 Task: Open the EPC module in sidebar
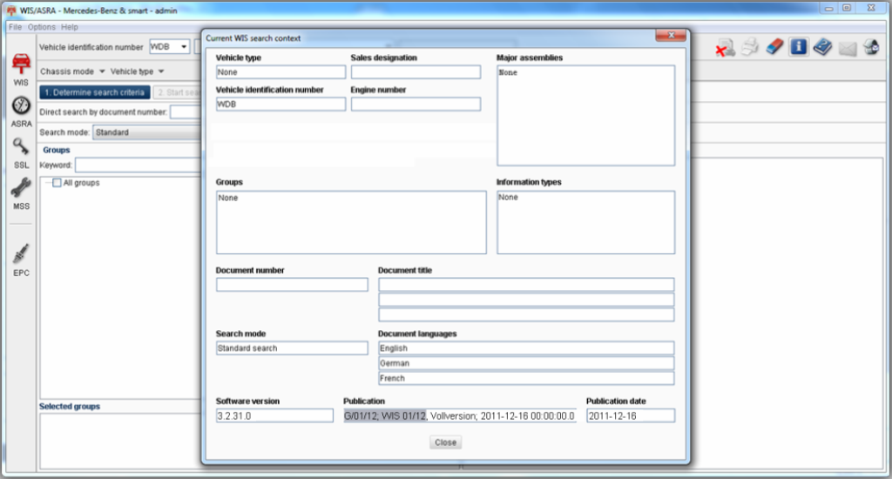tap(21, 260)
